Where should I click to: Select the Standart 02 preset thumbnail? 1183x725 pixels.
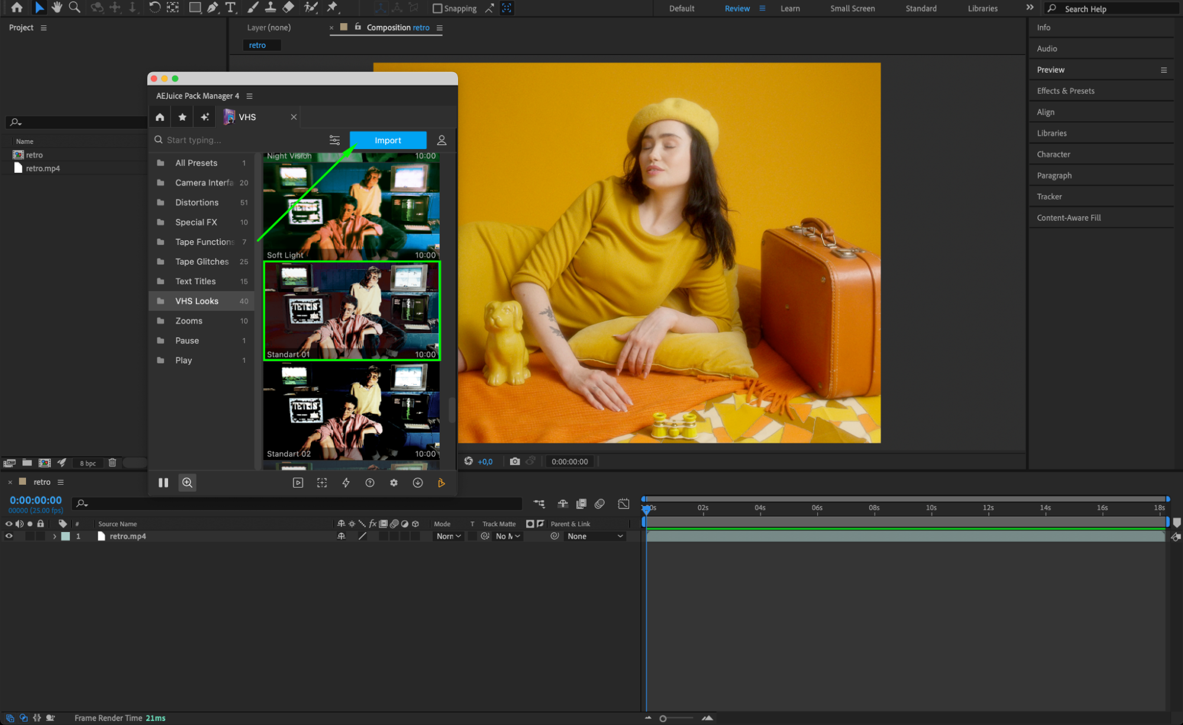pyautogui.click(x=352, y=411)
